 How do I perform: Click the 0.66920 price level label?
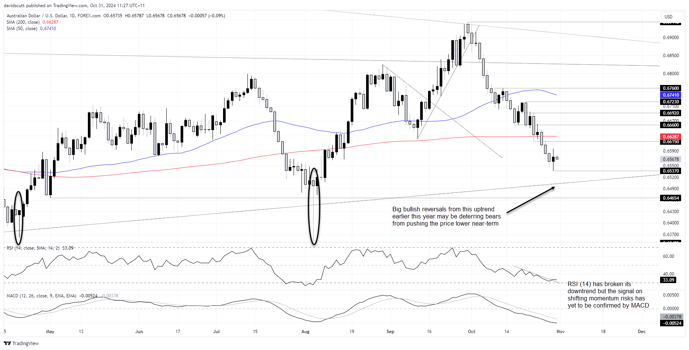click(x=671, y=113)
